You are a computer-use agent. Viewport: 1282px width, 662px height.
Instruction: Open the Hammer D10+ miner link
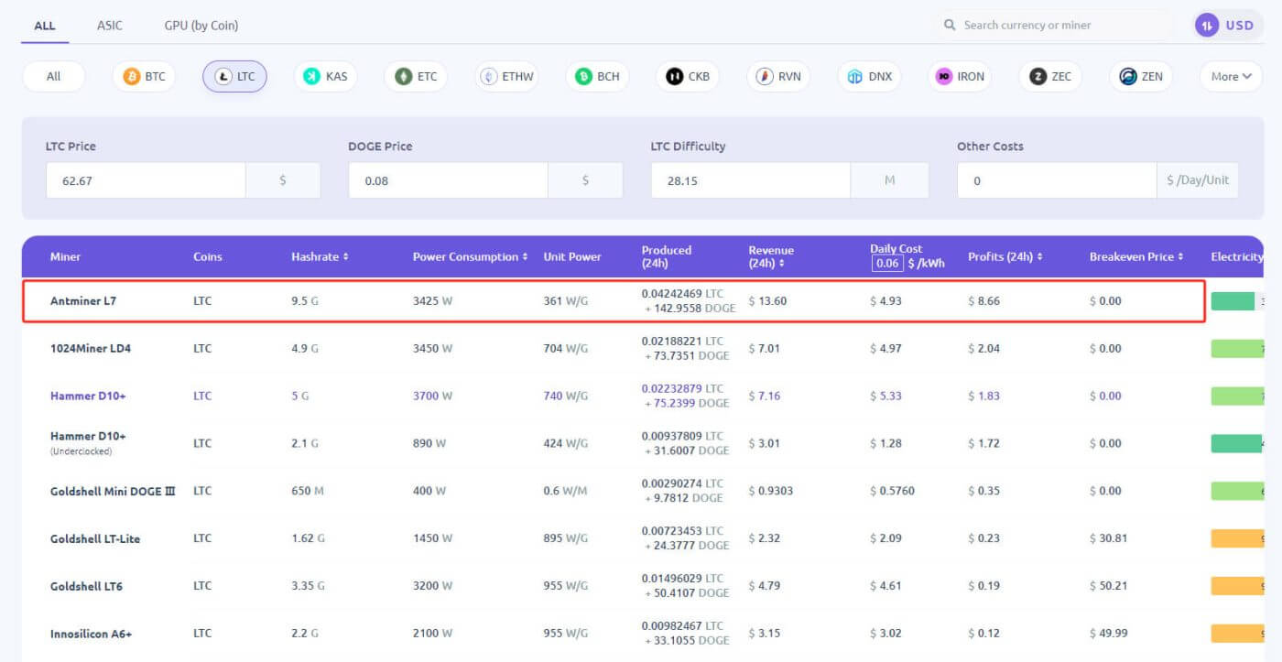pos(88,396)
